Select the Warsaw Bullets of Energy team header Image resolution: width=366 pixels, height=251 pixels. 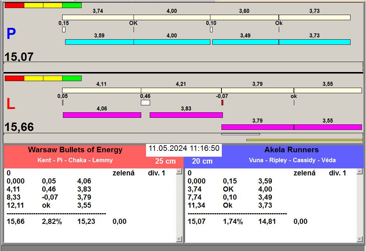click(75, 150)
